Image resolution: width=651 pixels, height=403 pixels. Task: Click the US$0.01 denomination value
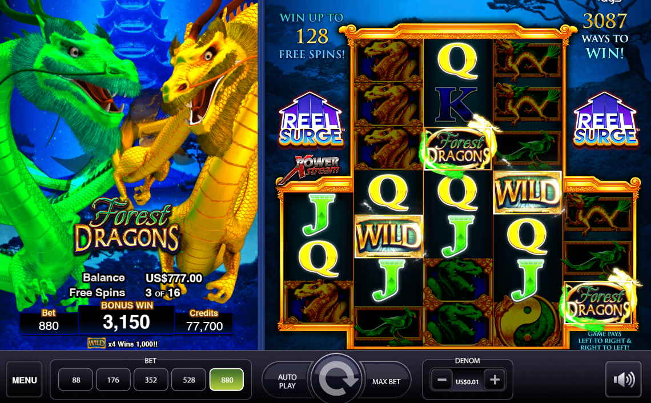pyautogui.click(x=468, y=382)
